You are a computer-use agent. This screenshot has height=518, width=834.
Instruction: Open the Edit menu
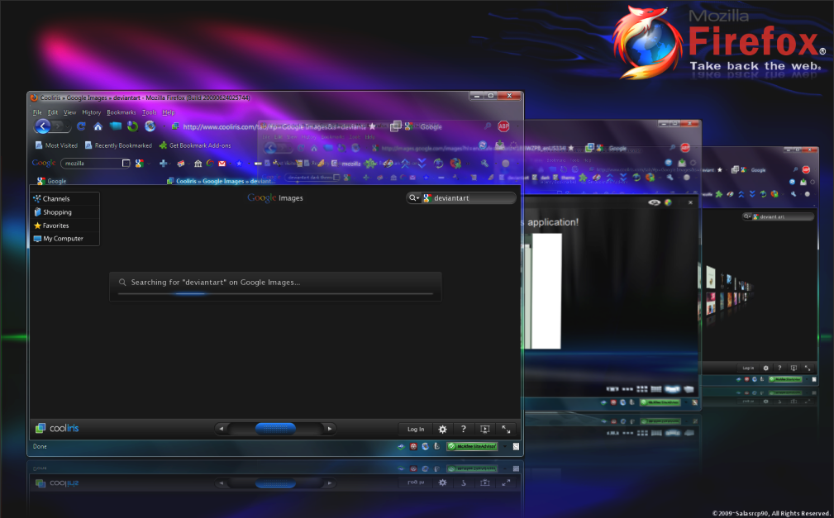coord(53,112)
